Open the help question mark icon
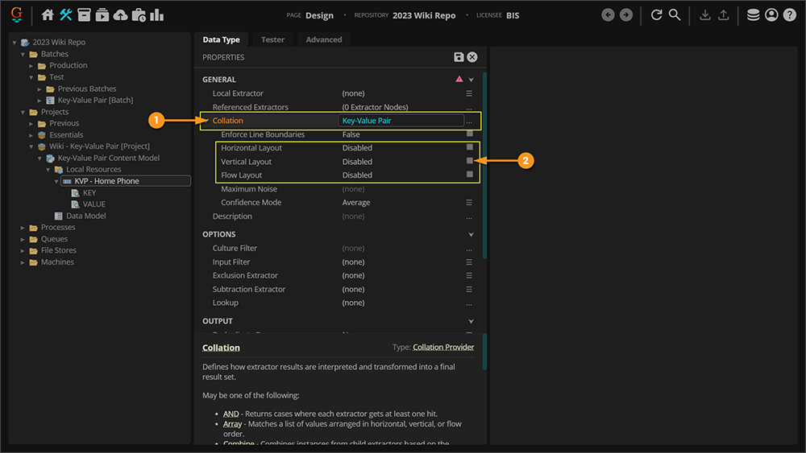This screenshot has width=806, height=453. pyautogui.click(x=789, y=14)
